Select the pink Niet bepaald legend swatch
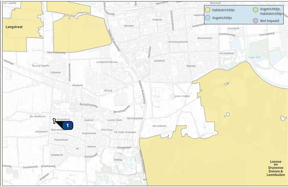Image resolution: width=288 pixels, height=187 pixels. coord(256,21)
